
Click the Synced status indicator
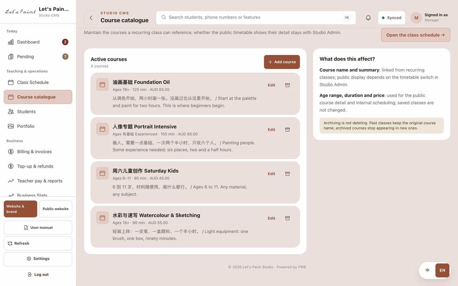(x=392, y=18)
